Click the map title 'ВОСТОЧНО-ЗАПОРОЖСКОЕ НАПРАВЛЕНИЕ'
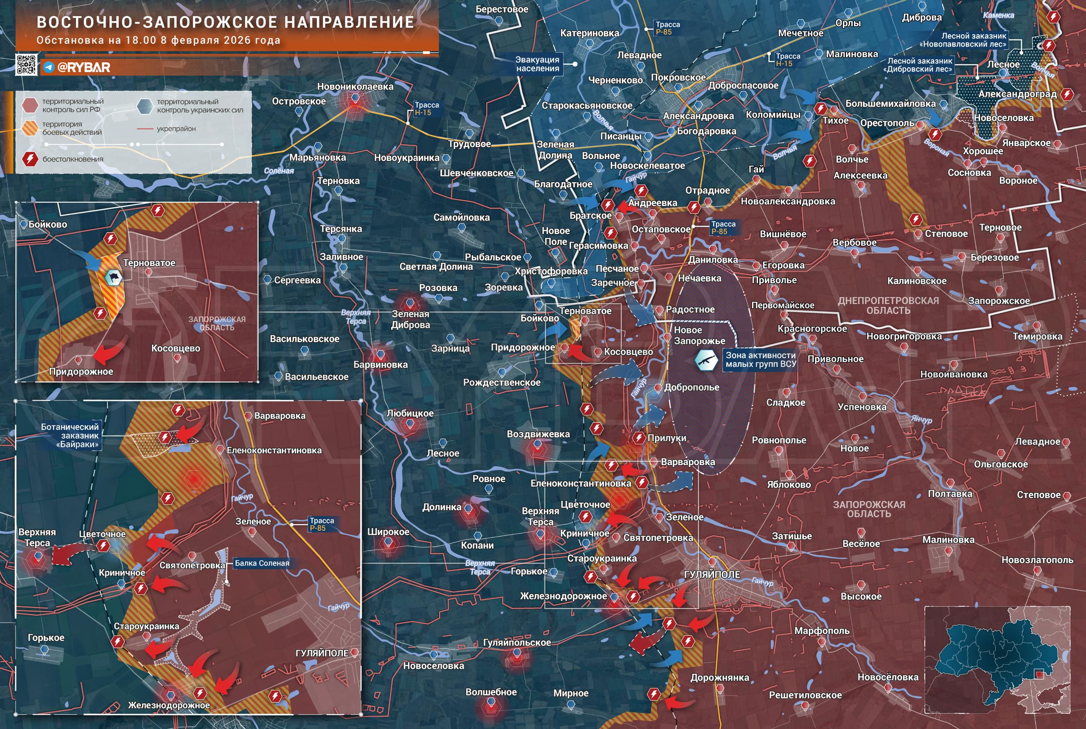Viewport: 1086px width, 729px height. [225, 22]
